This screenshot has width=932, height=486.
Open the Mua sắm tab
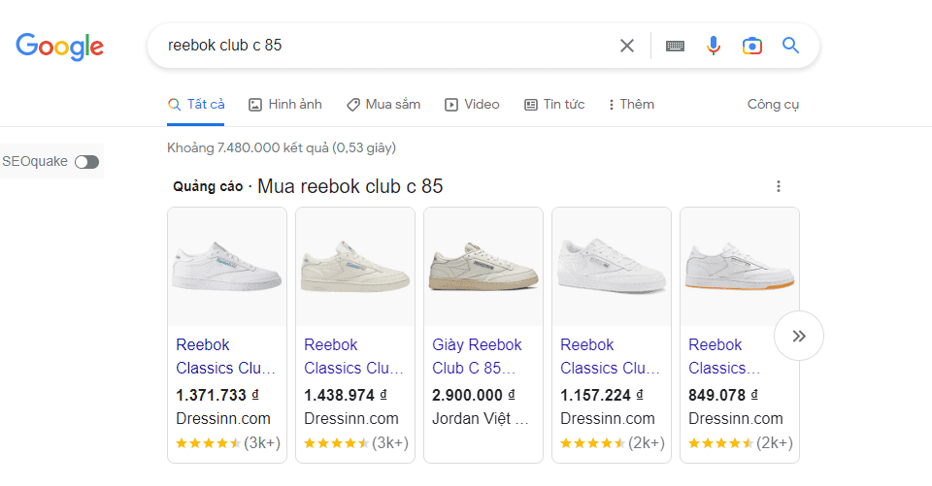383,105
